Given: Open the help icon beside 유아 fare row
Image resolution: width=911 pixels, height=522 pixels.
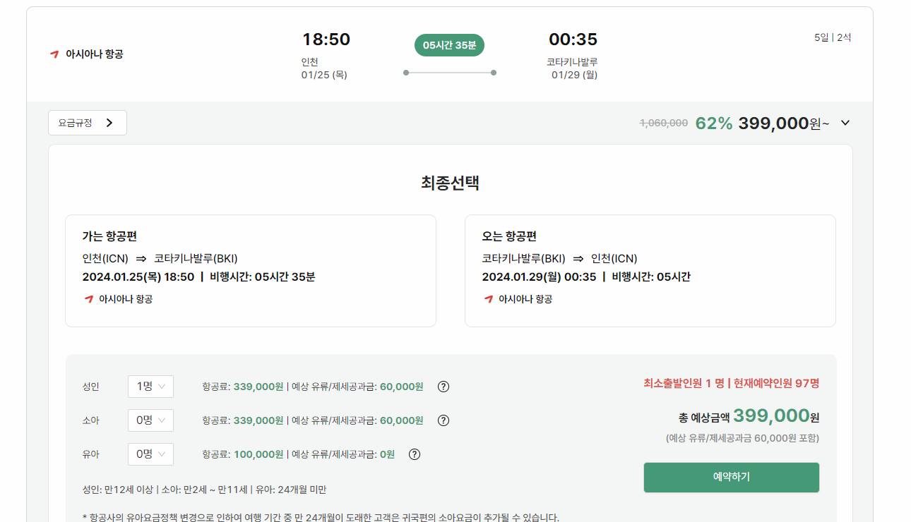Looking at the screenshot, I should tap(415, 454).
